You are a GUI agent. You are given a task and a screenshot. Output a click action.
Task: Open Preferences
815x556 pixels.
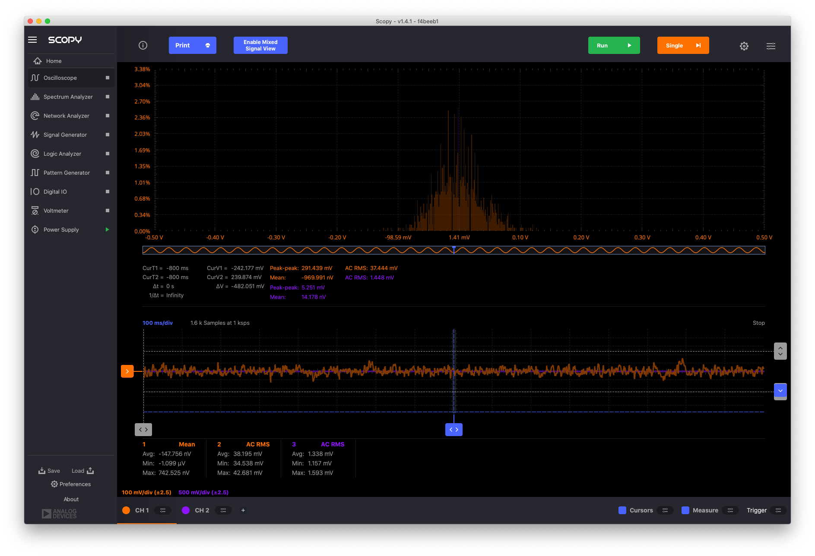(x=71, y=484)
